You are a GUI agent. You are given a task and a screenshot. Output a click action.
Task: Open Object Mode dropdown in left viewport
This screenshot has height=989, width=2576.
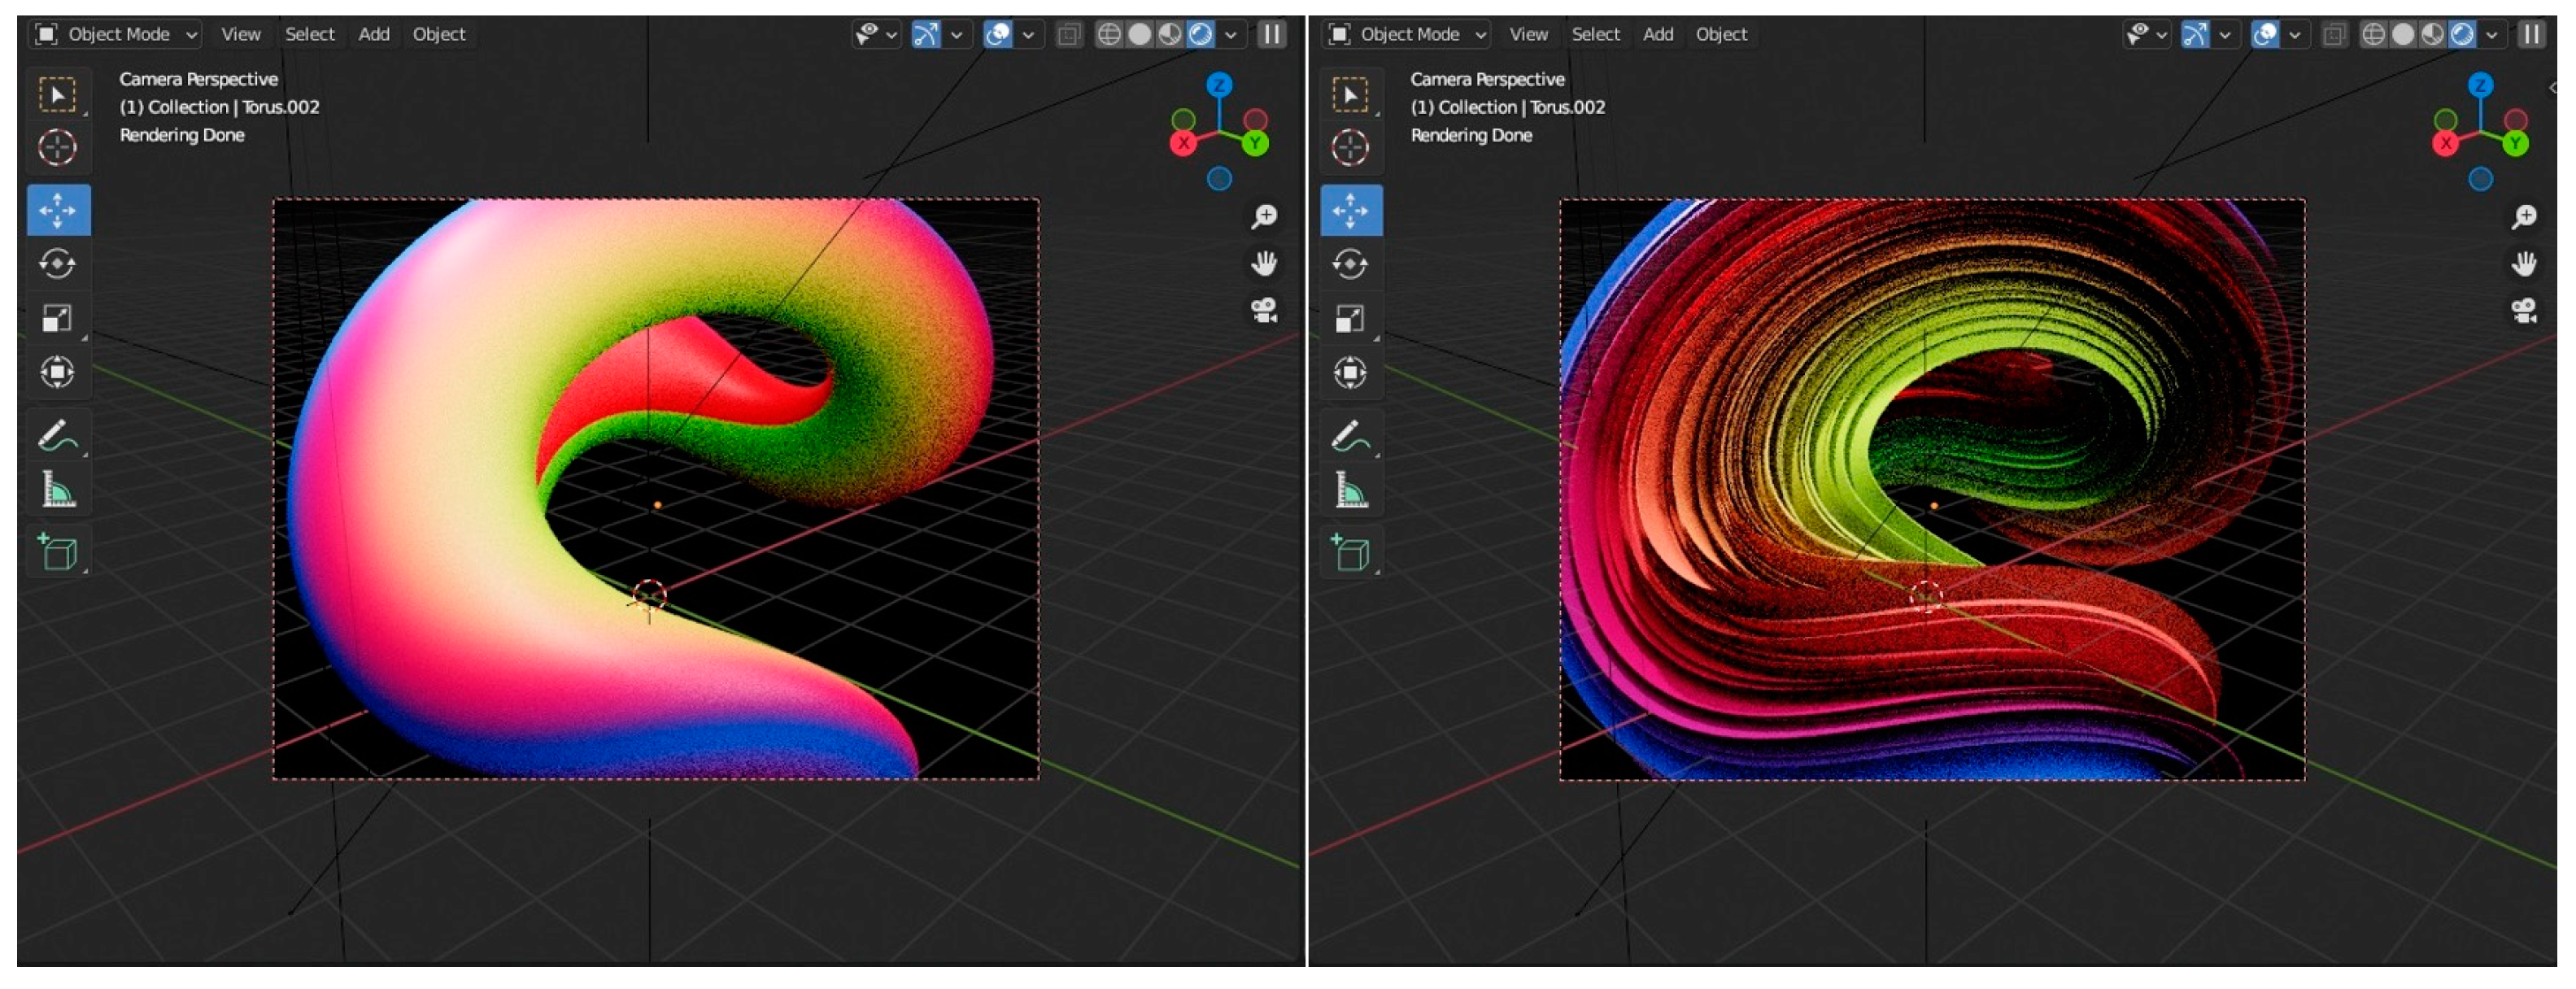(117, 35)
